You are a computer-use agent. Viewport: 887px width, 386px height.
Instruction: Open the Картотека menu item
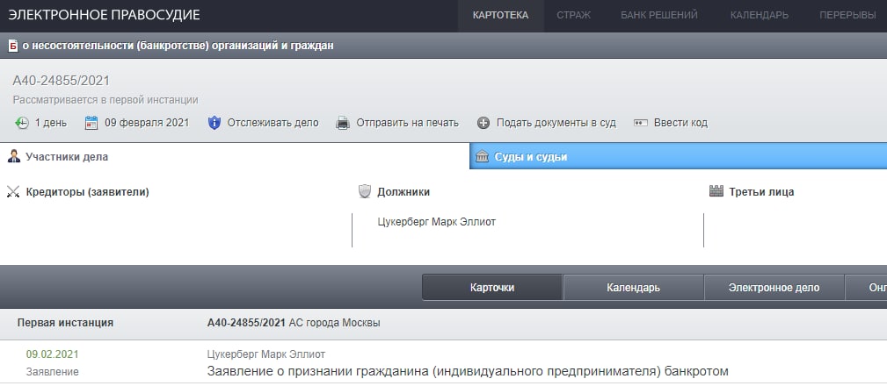500,15
